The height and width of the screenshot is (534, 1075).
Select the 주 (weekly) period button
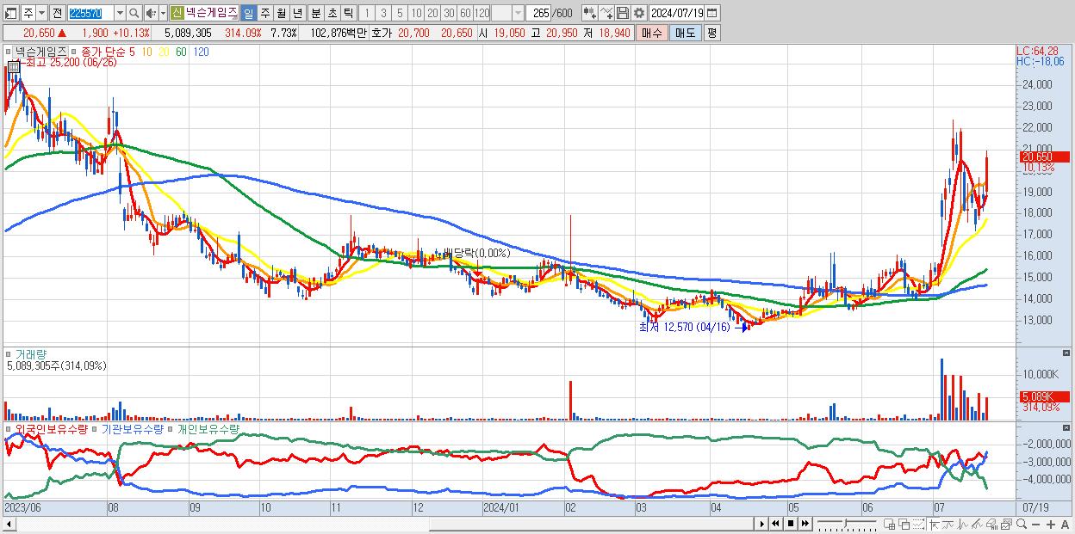(264, 13)
